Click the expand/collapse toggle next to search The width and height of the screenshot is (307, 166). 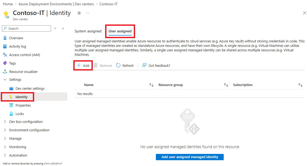tap(55, 28)
